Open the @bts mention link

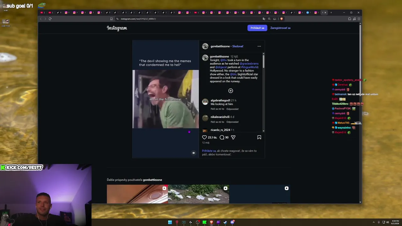[233, 74]
